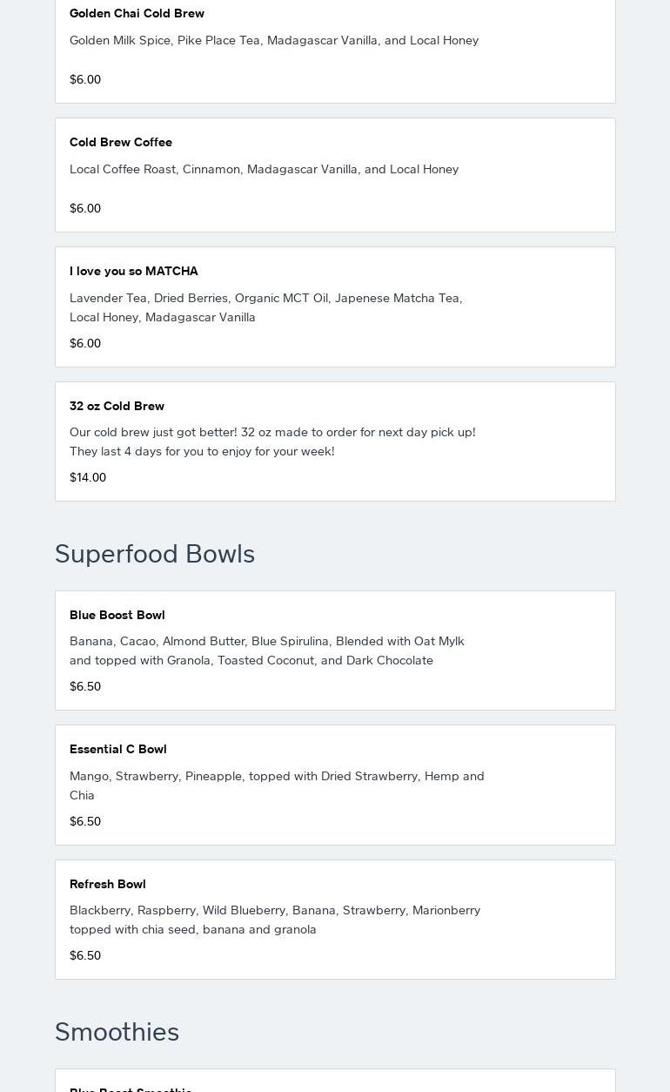Click the Lavender Tea matcha description

266,307
